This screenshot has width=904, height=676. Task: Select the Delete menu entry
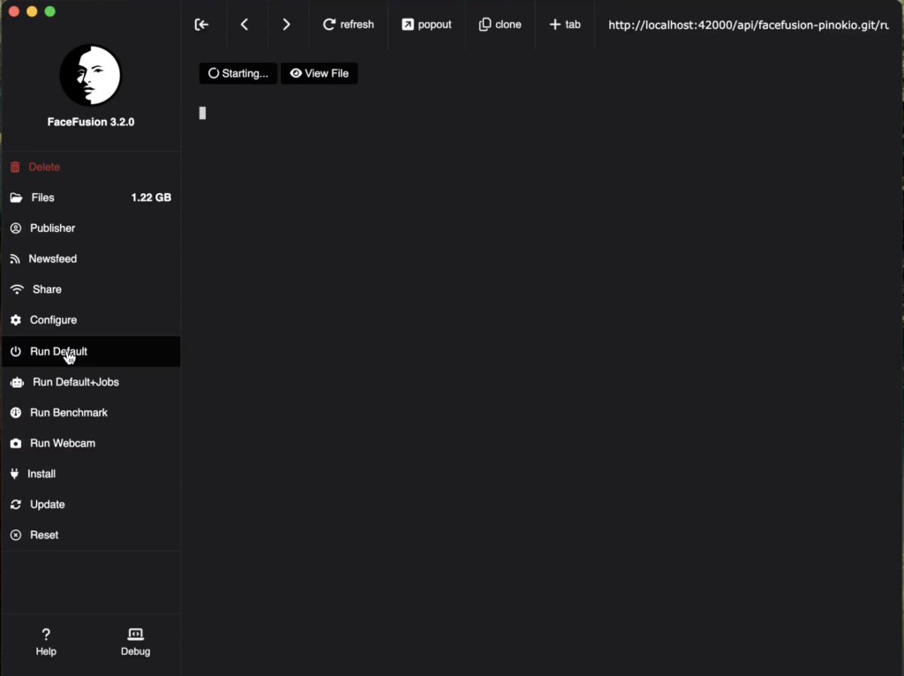[91, 167]
